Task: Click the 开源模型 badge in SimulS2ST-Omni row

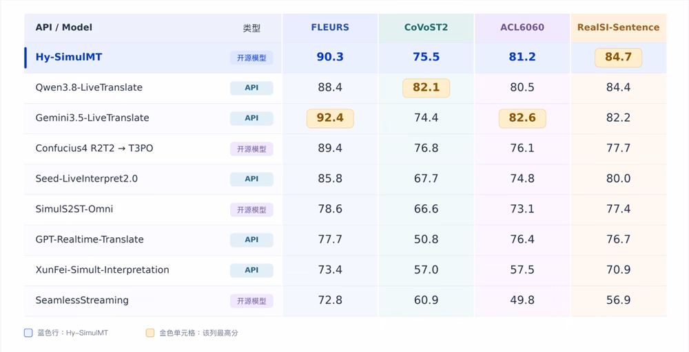Action: [x=251, y=210]
